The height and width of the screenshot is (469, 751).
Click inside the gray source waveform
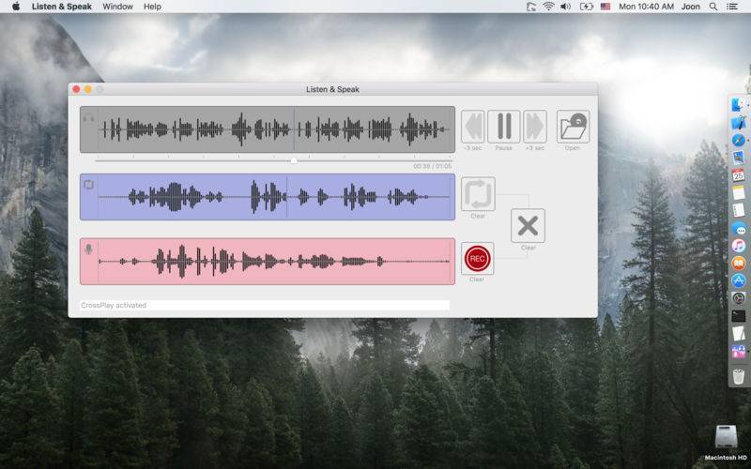click(x=268, y=129)
